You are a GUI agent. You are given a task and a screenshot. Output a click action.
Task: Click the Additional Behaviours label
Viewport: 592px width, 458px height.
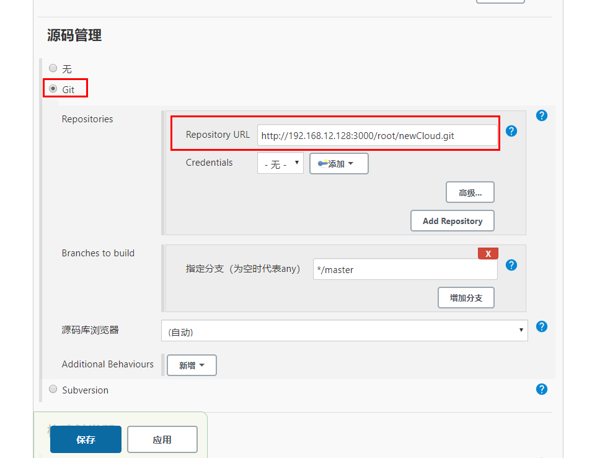[108, 364]
